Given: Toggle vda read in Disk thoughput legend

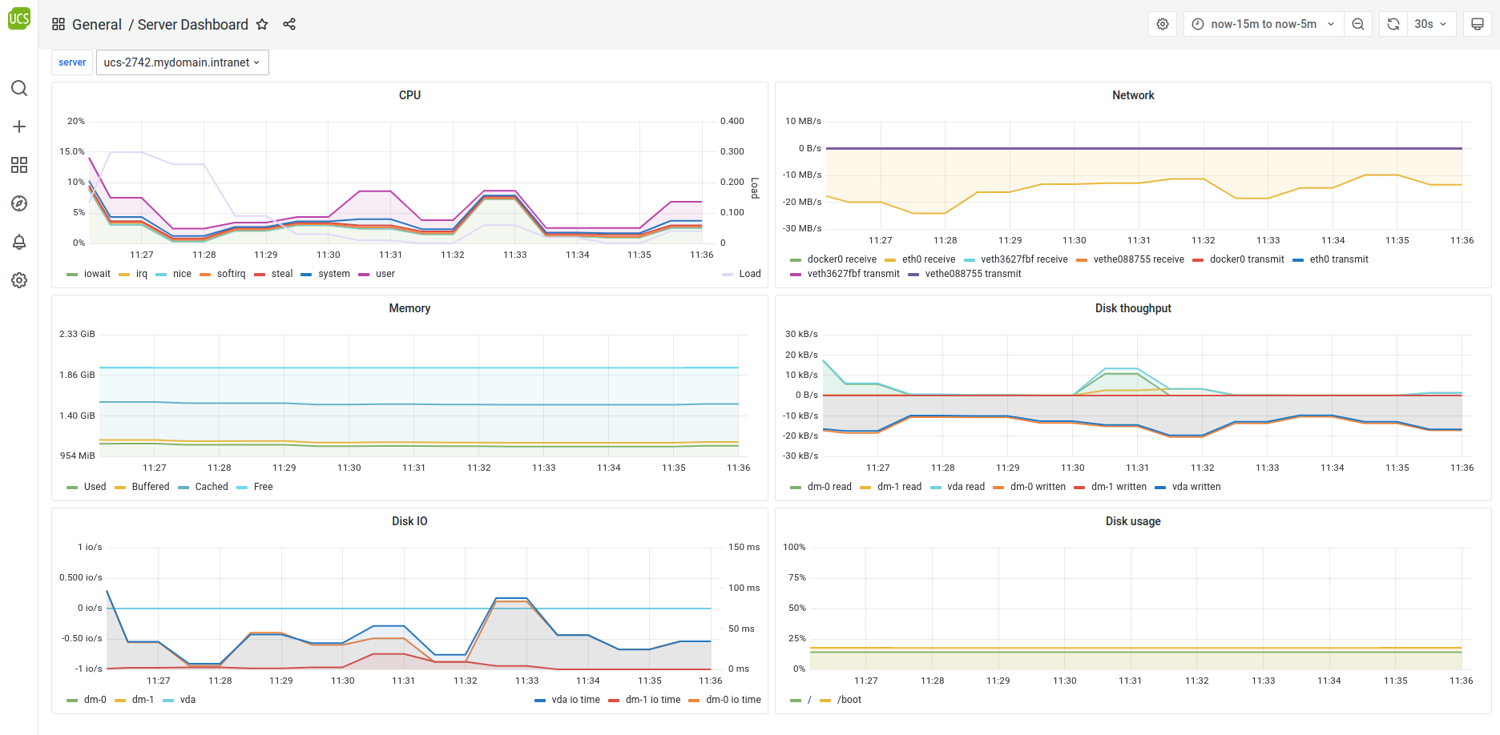Looking at the screenshot, I should [x=966, y=487].
